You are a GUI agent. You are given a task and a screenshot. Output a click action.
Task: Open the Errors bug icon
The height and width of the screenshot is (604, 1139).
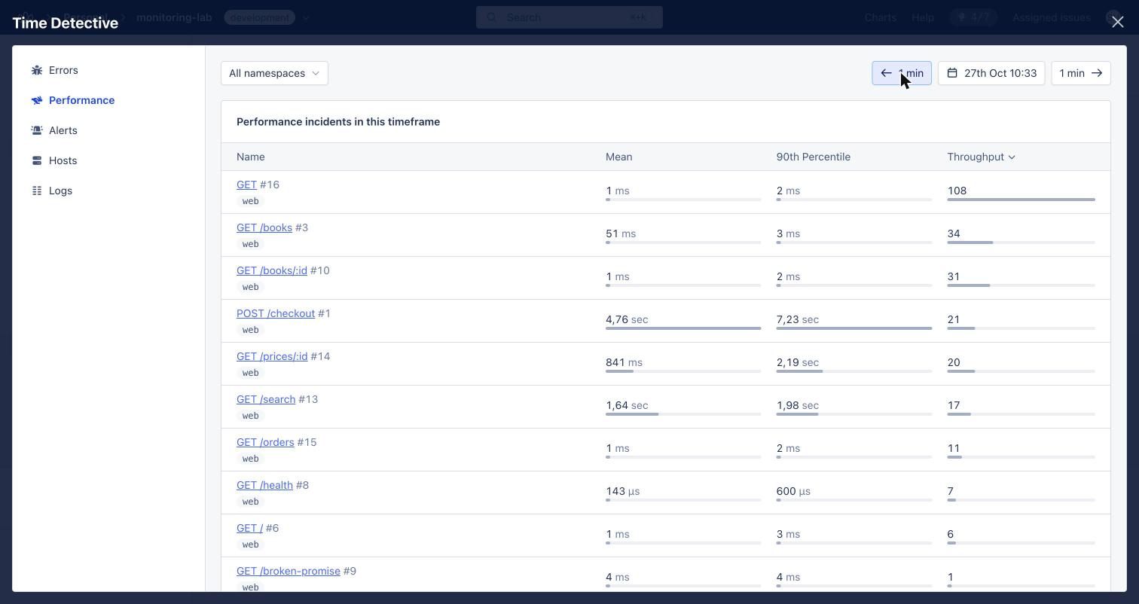tap(37, 70)
